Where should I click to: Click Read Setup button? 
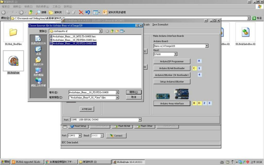[x=78, y=126]
